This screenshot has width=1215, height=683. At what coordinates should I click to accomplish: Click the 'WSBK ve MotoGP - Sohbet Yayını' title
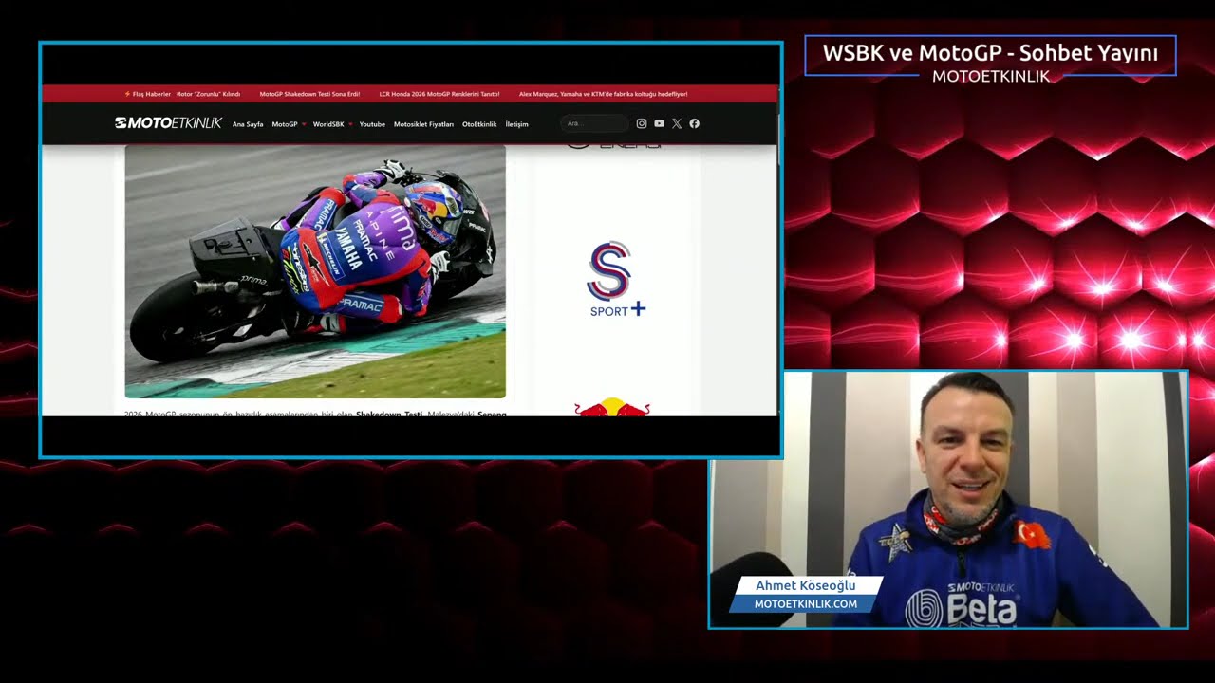[990, 53]
